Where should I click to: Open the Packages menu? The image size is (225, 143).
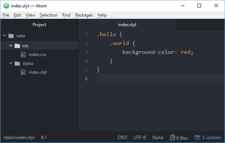point(84,15)
